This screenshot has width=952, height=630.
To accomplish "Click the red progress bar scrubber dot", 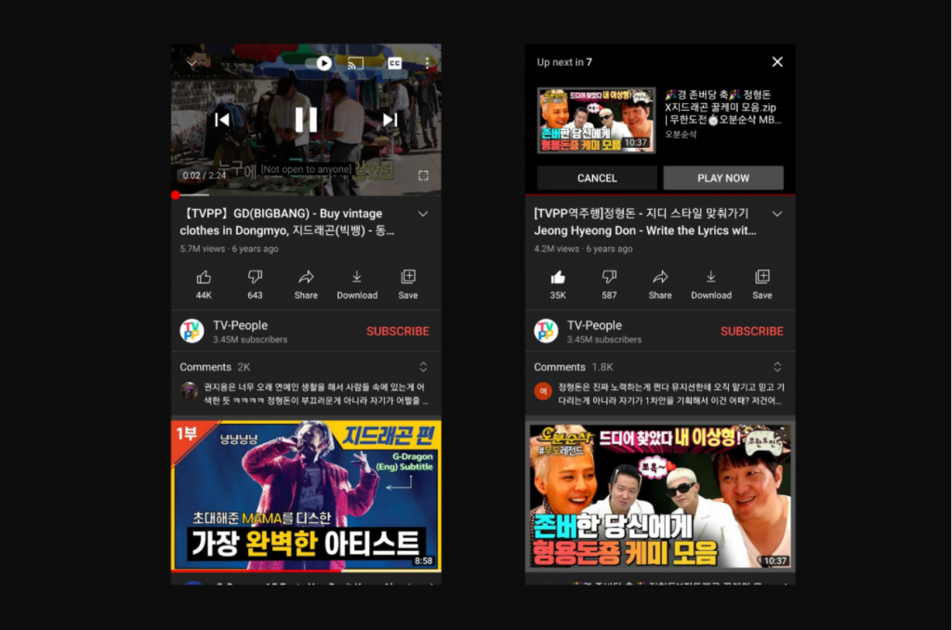I will coord(176,195).
